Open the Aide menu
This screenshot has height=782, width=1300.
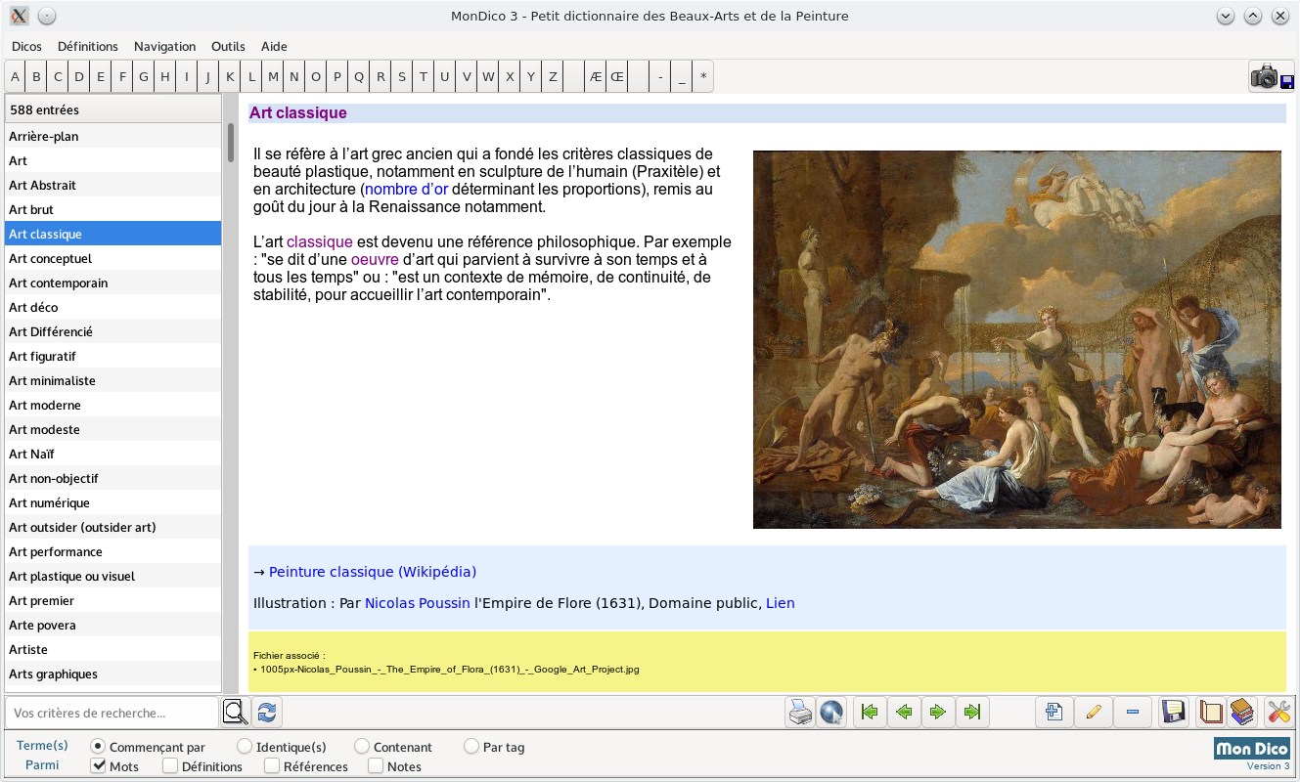click(274, 46)
